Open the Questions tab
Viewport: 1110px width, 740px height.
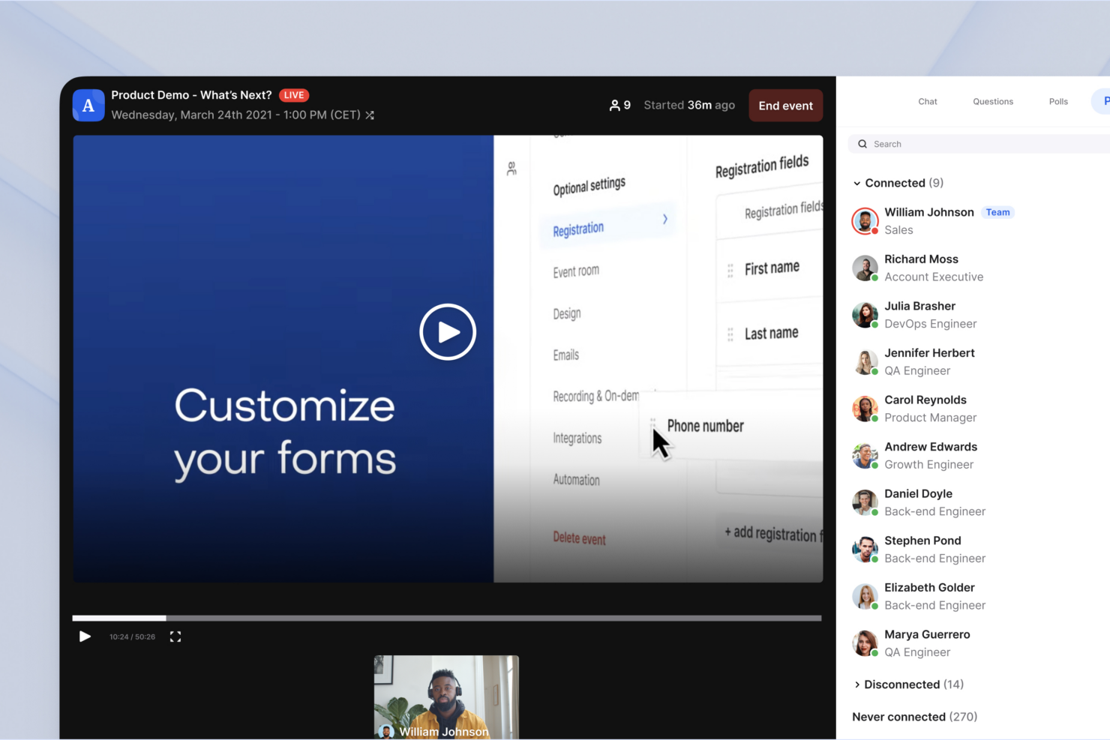[x=992, y=102]
